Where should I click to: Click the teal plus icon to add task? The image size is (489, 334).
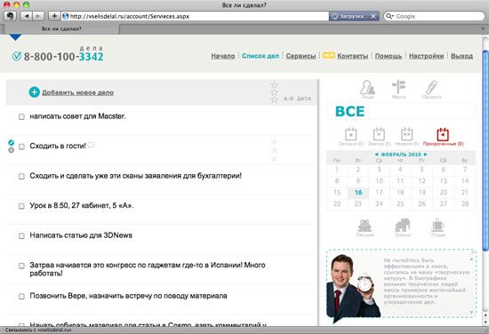coord(35,92)
